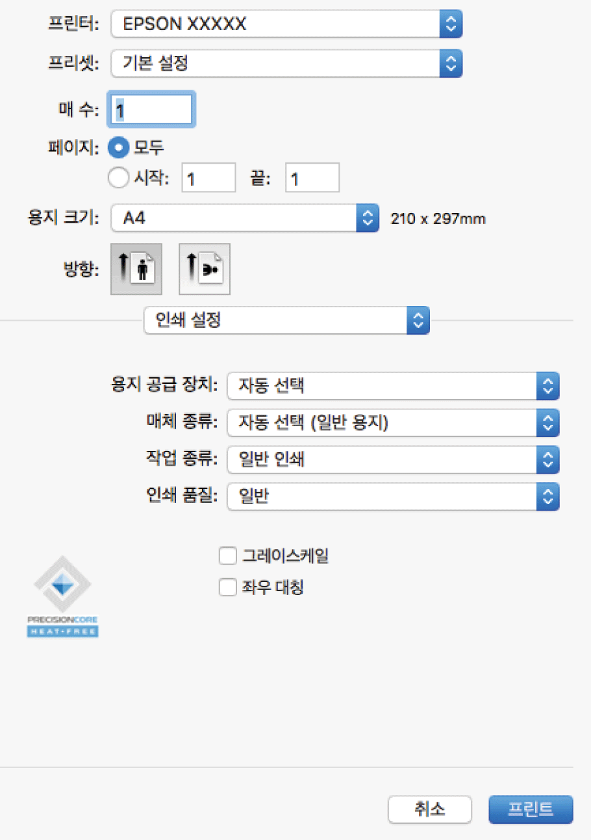
Task: Click the 끝 page number field
Action: click(312, 179)
